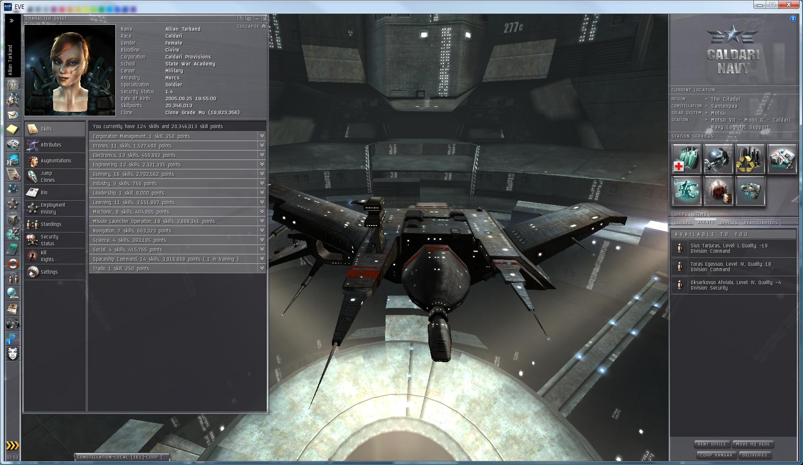Open the journal book icon in sidebar

tap(13, 309)
